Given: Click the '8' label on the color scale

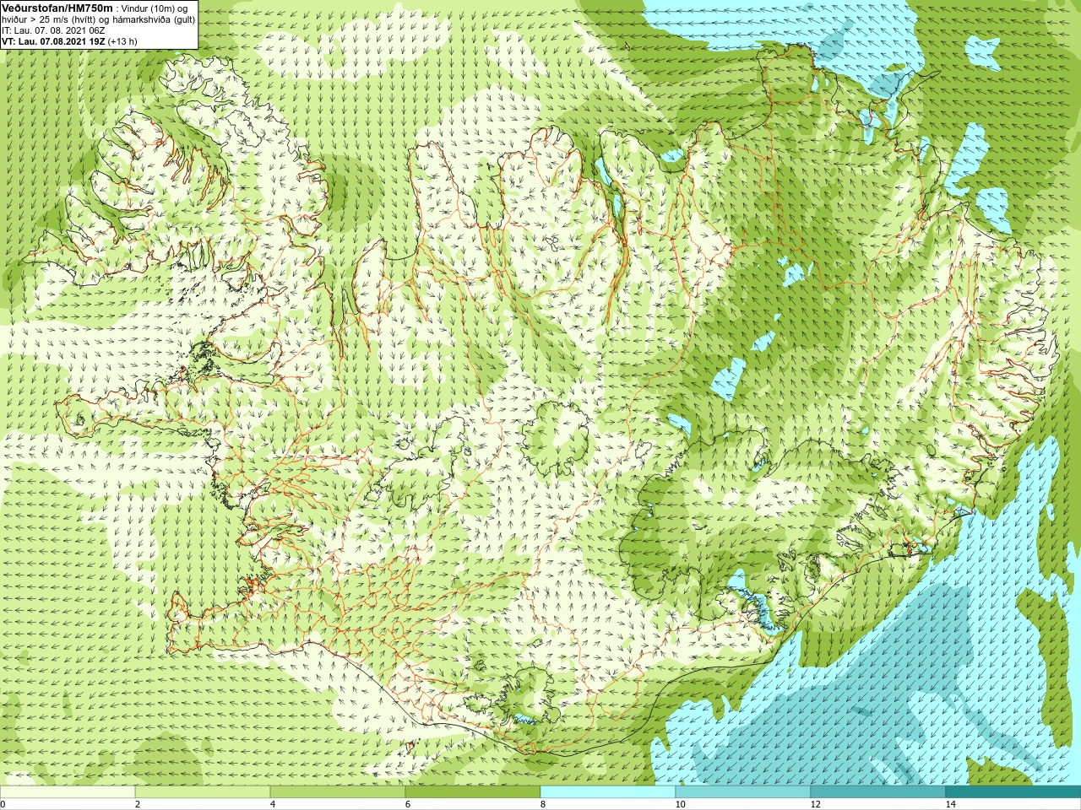Looking at the screenshot, I should (x=543, y=804).
